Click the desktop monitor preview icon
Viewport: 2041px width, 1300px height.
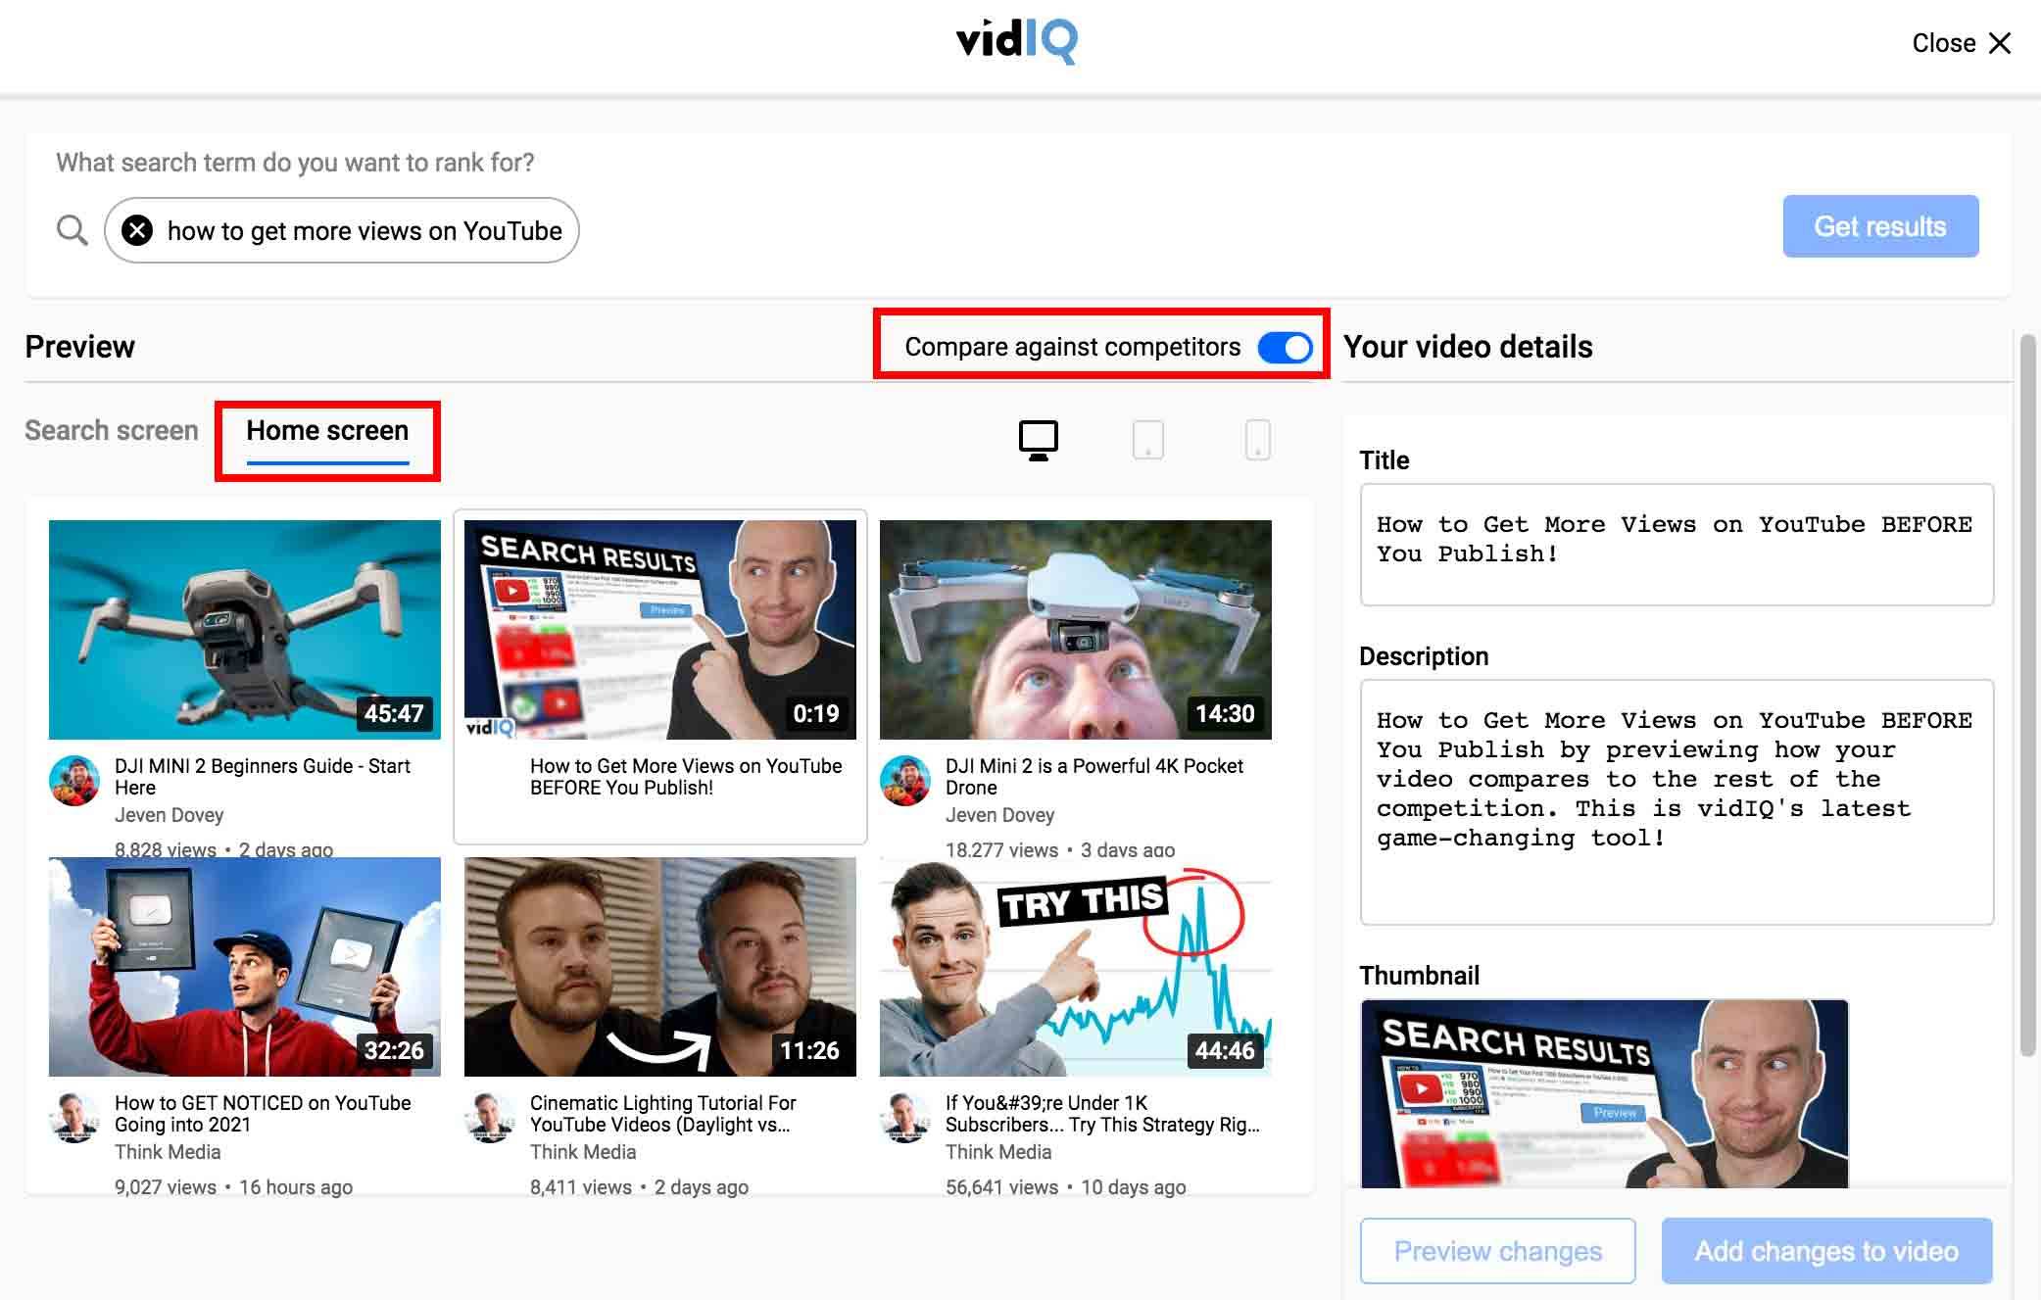click(1037, 437)
